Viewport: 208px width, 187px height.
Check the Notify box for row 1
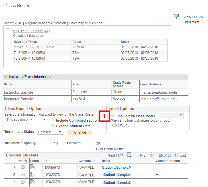(23, 167)
